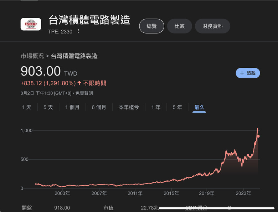Click the 1,000 y-axis label

pyautogui.click(x=27, y=131)
